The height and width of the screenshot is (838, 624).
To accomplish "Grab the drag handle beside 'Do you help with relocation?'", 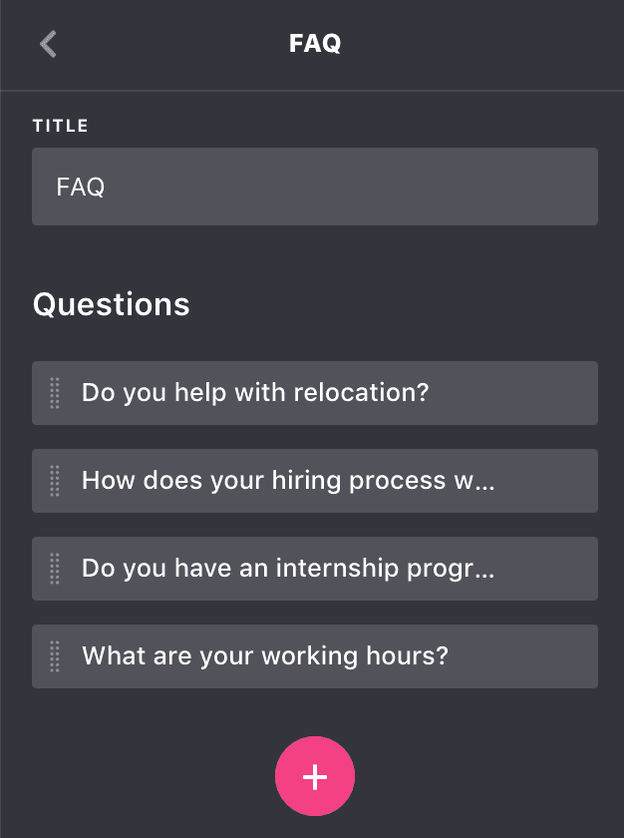I will point(55,393).
